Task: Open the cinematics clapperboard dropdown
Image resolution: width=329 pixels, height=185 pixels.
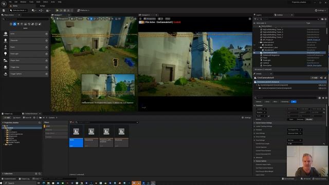Action: (48, 10)
